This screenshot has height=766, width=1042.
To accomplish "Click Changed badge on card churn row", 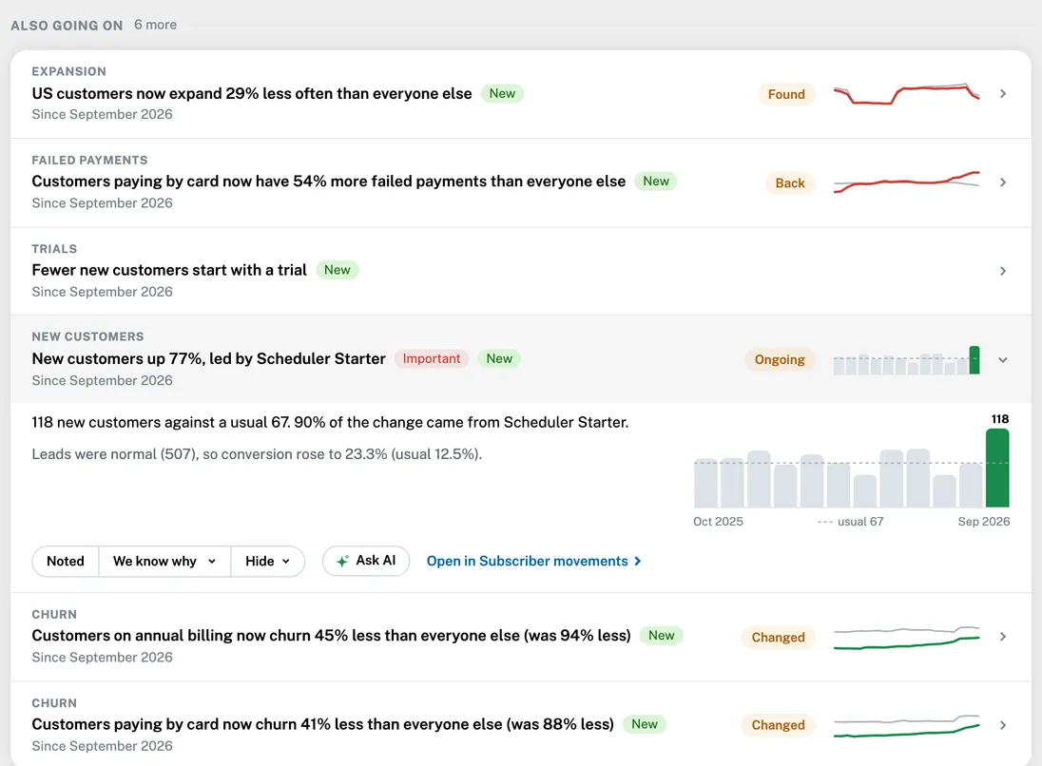I will pyautogui.click(x=779, y=725).
